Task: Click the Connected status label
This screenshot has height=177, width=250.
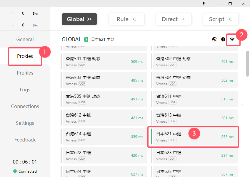Action: [28, 171]
